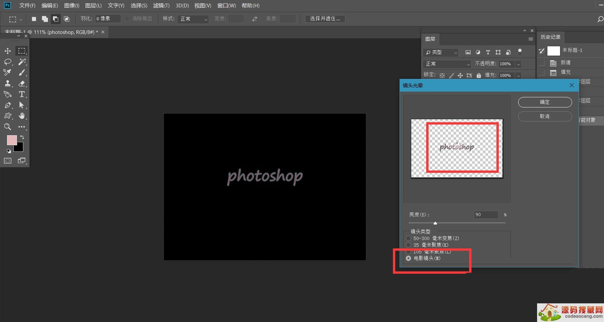Expand the 不透明度 opacity dropdown arrow
This screenshot has width=604, height=322.
(518, 64)
